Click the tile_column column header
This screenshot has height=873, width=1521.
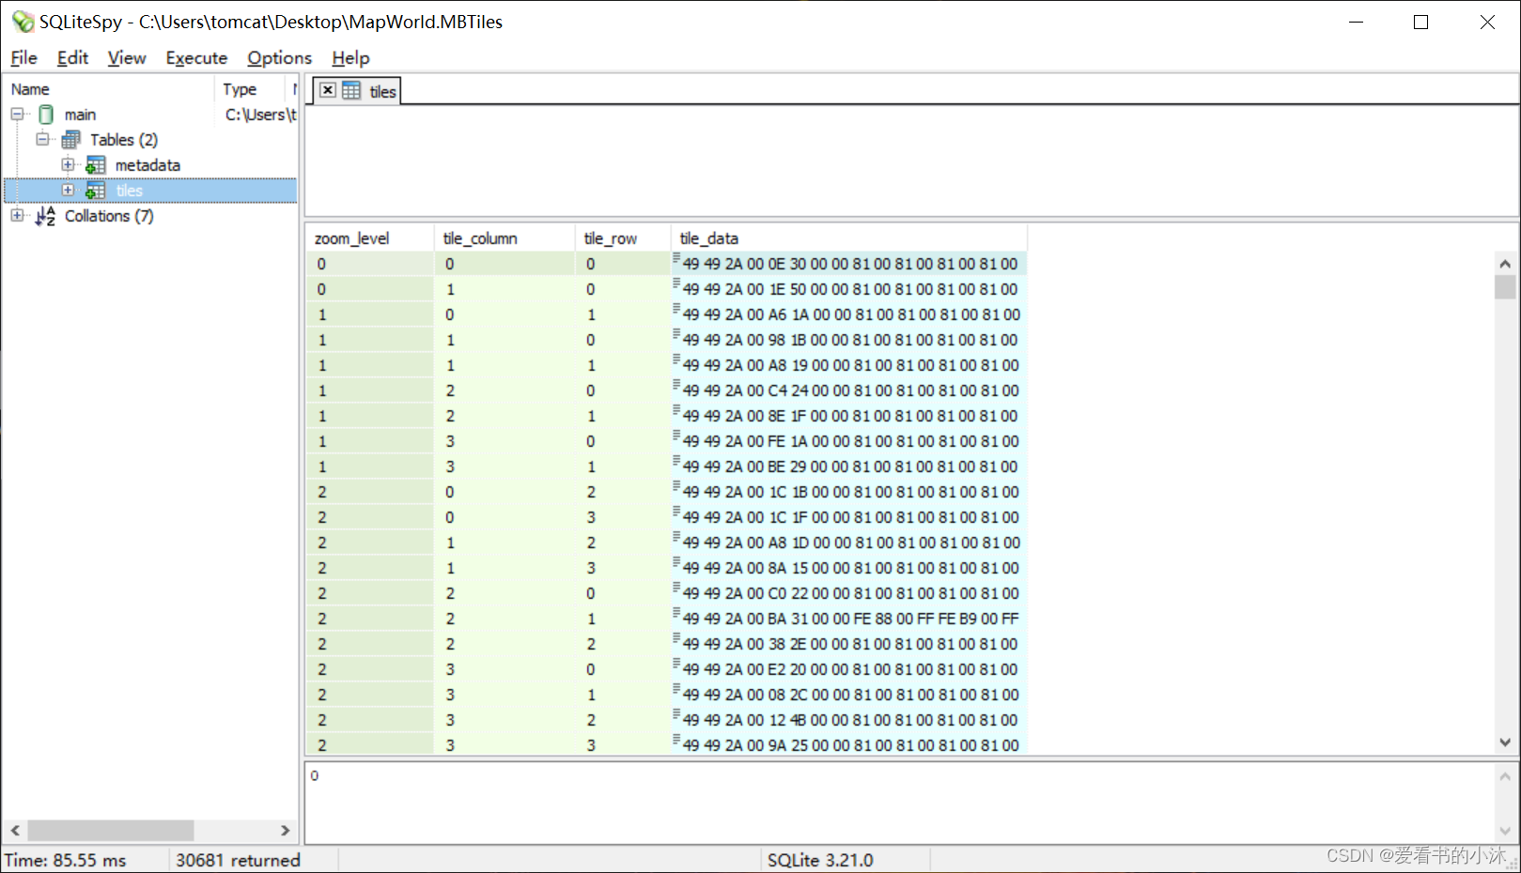point(504,238)
